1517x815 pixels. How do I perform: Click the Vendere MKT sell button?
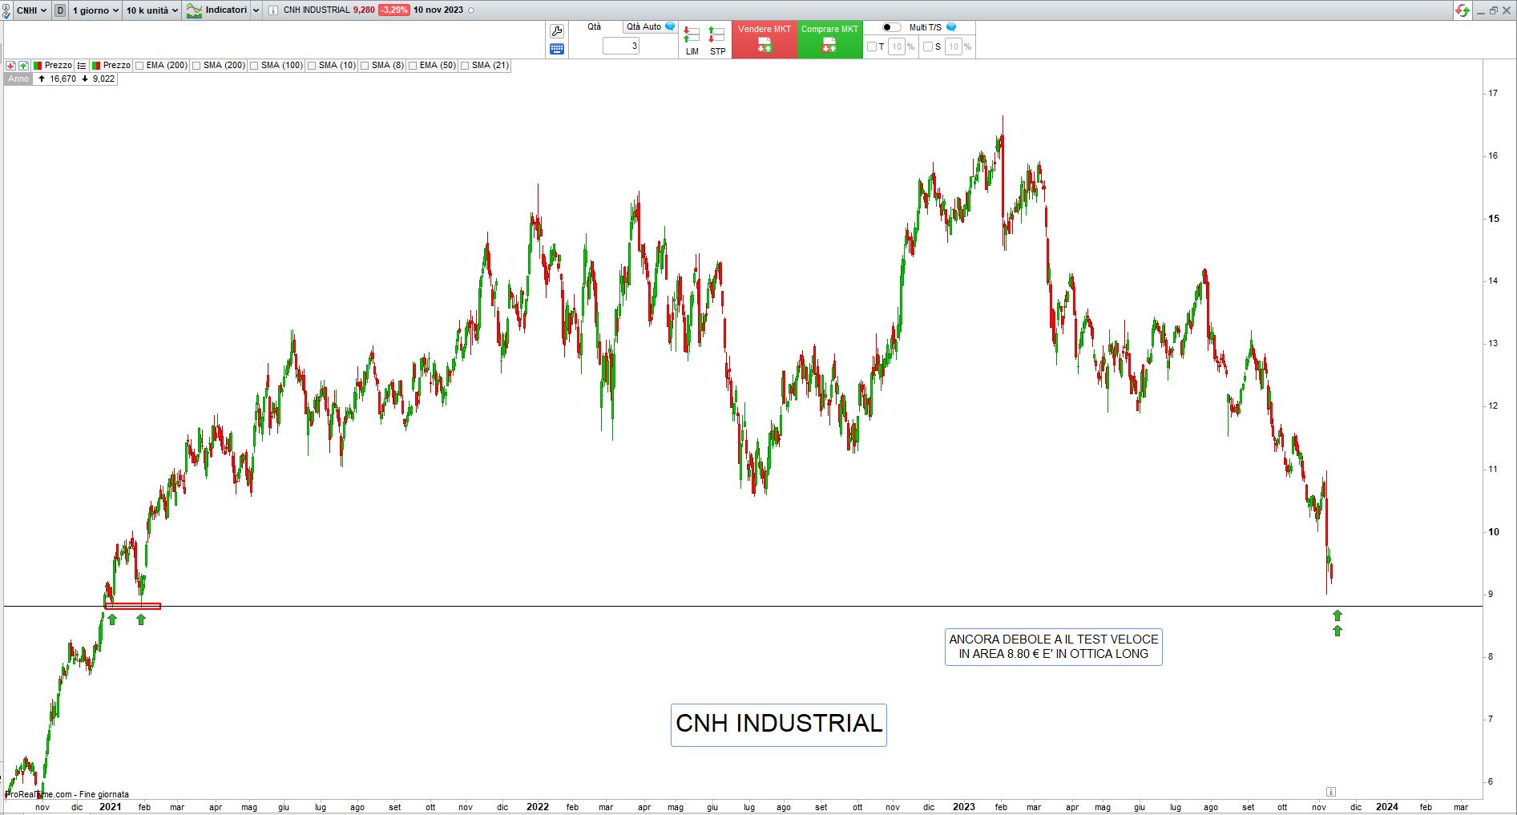click(765, 39)
